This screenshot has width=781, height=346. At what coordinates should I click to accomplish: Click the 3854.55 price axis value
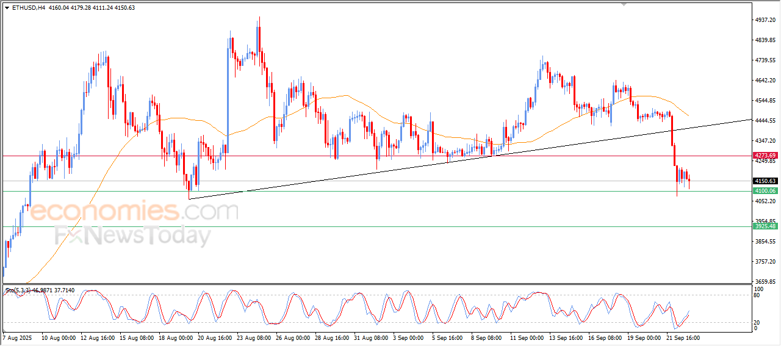point(765,242)
